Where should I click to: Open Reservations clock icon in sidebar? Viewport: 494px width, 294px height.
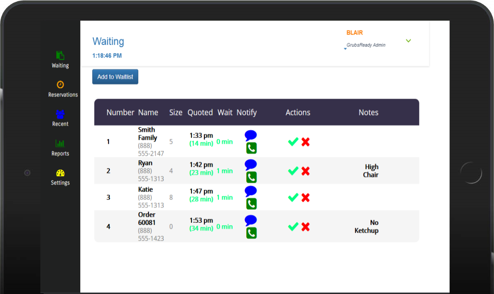[60, 84]
